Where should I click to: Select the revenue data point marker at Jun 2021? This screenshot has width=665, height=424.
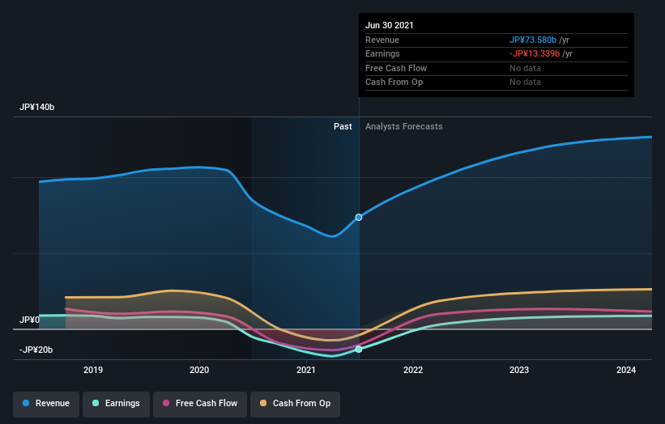[359, 218]
